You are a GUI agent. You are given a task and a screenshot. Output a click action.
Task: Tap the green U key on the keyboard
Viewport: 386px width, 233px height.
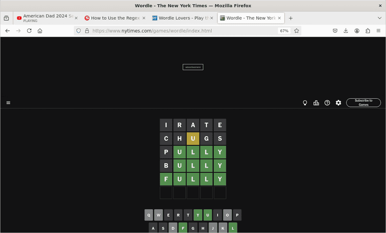(x=208, y=215)
